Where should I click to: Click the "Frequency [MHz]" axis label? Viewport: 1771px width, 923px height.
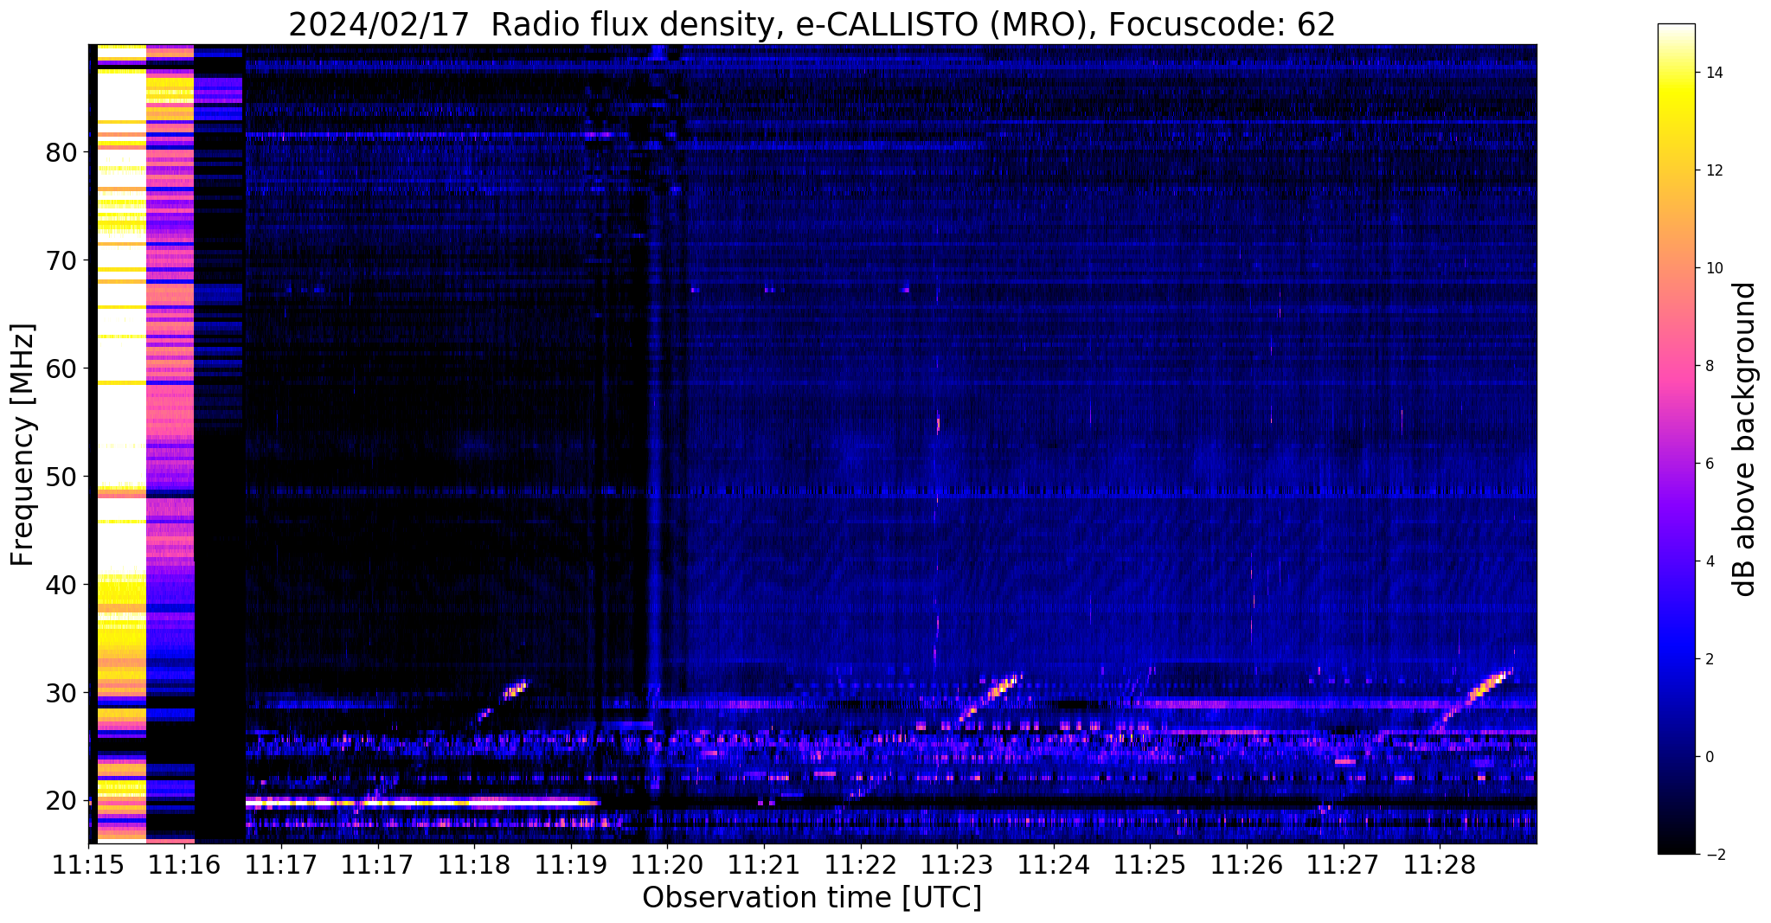coord(23,445)
